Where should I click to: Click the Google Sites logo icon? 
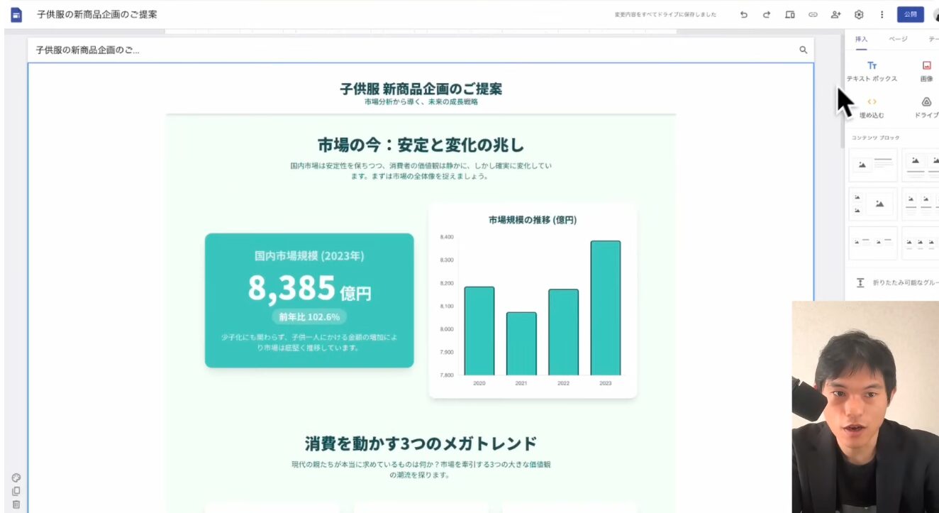pyautogui.click(x=16, y=14)
